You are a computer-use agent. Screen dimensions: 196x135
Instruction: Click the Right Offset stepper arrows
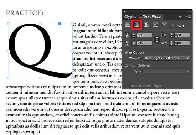[171, 43]
